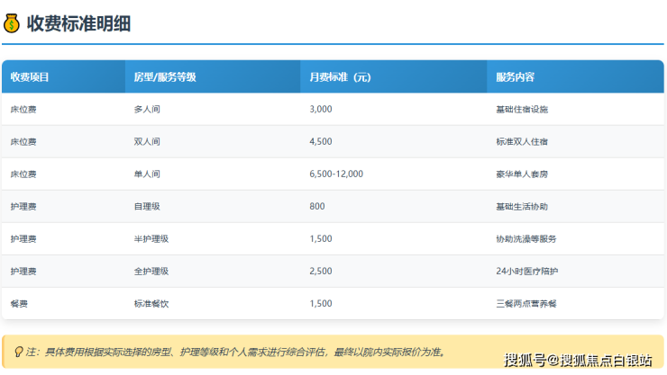Select the 全护理级 care level cell

point(151,271)
